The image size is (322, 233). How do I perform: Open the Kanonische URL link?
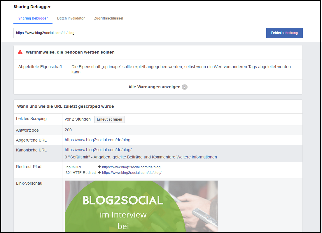coord(98,150)
